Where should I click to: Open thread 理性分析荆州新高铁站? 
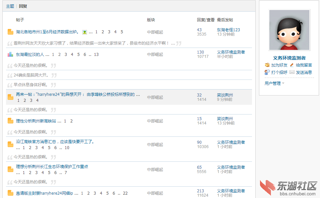[x=36, y=121]
